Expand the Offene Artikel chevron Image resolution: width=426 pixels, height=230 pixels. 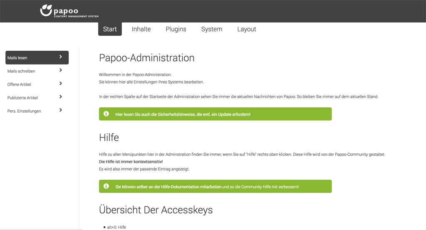(x=61, y=83)
